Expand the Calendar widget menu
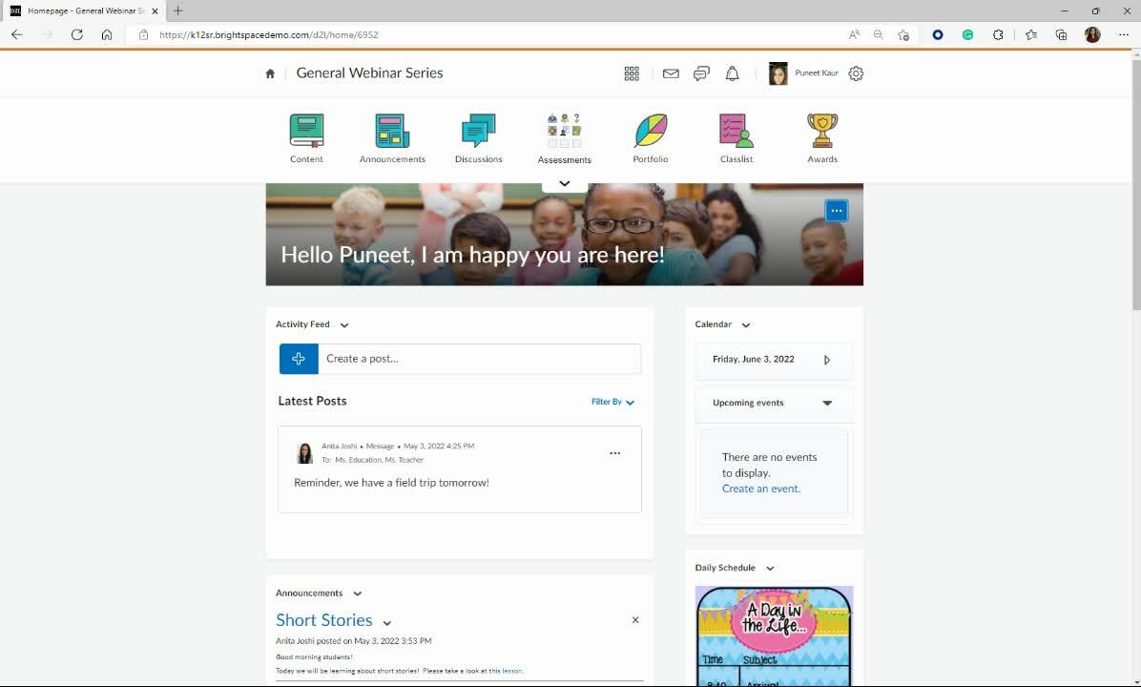The width and height of the screenshot is (1141, 687). pos(746,325)
